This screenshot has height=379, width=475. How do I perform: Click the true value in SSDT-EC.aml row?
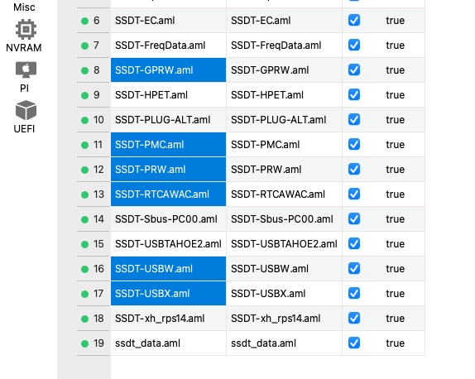(395, 21)
